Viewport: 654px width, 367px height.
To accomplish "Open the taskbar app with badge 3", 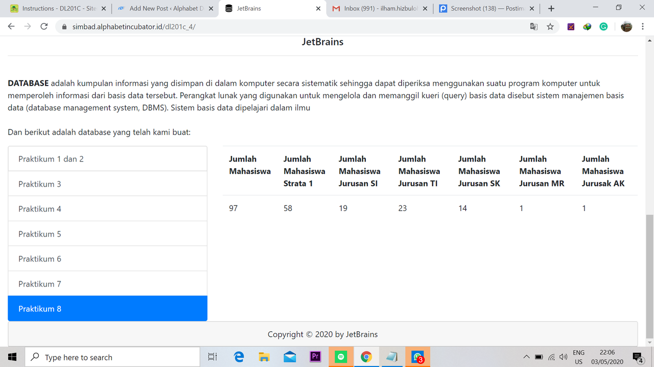I will pyautogui.click(x=417, y=357).
